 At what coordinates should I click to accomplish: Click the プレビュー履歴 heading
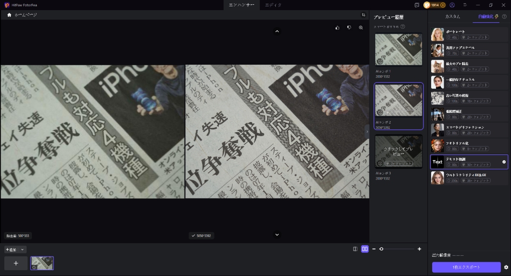point(389,17)
